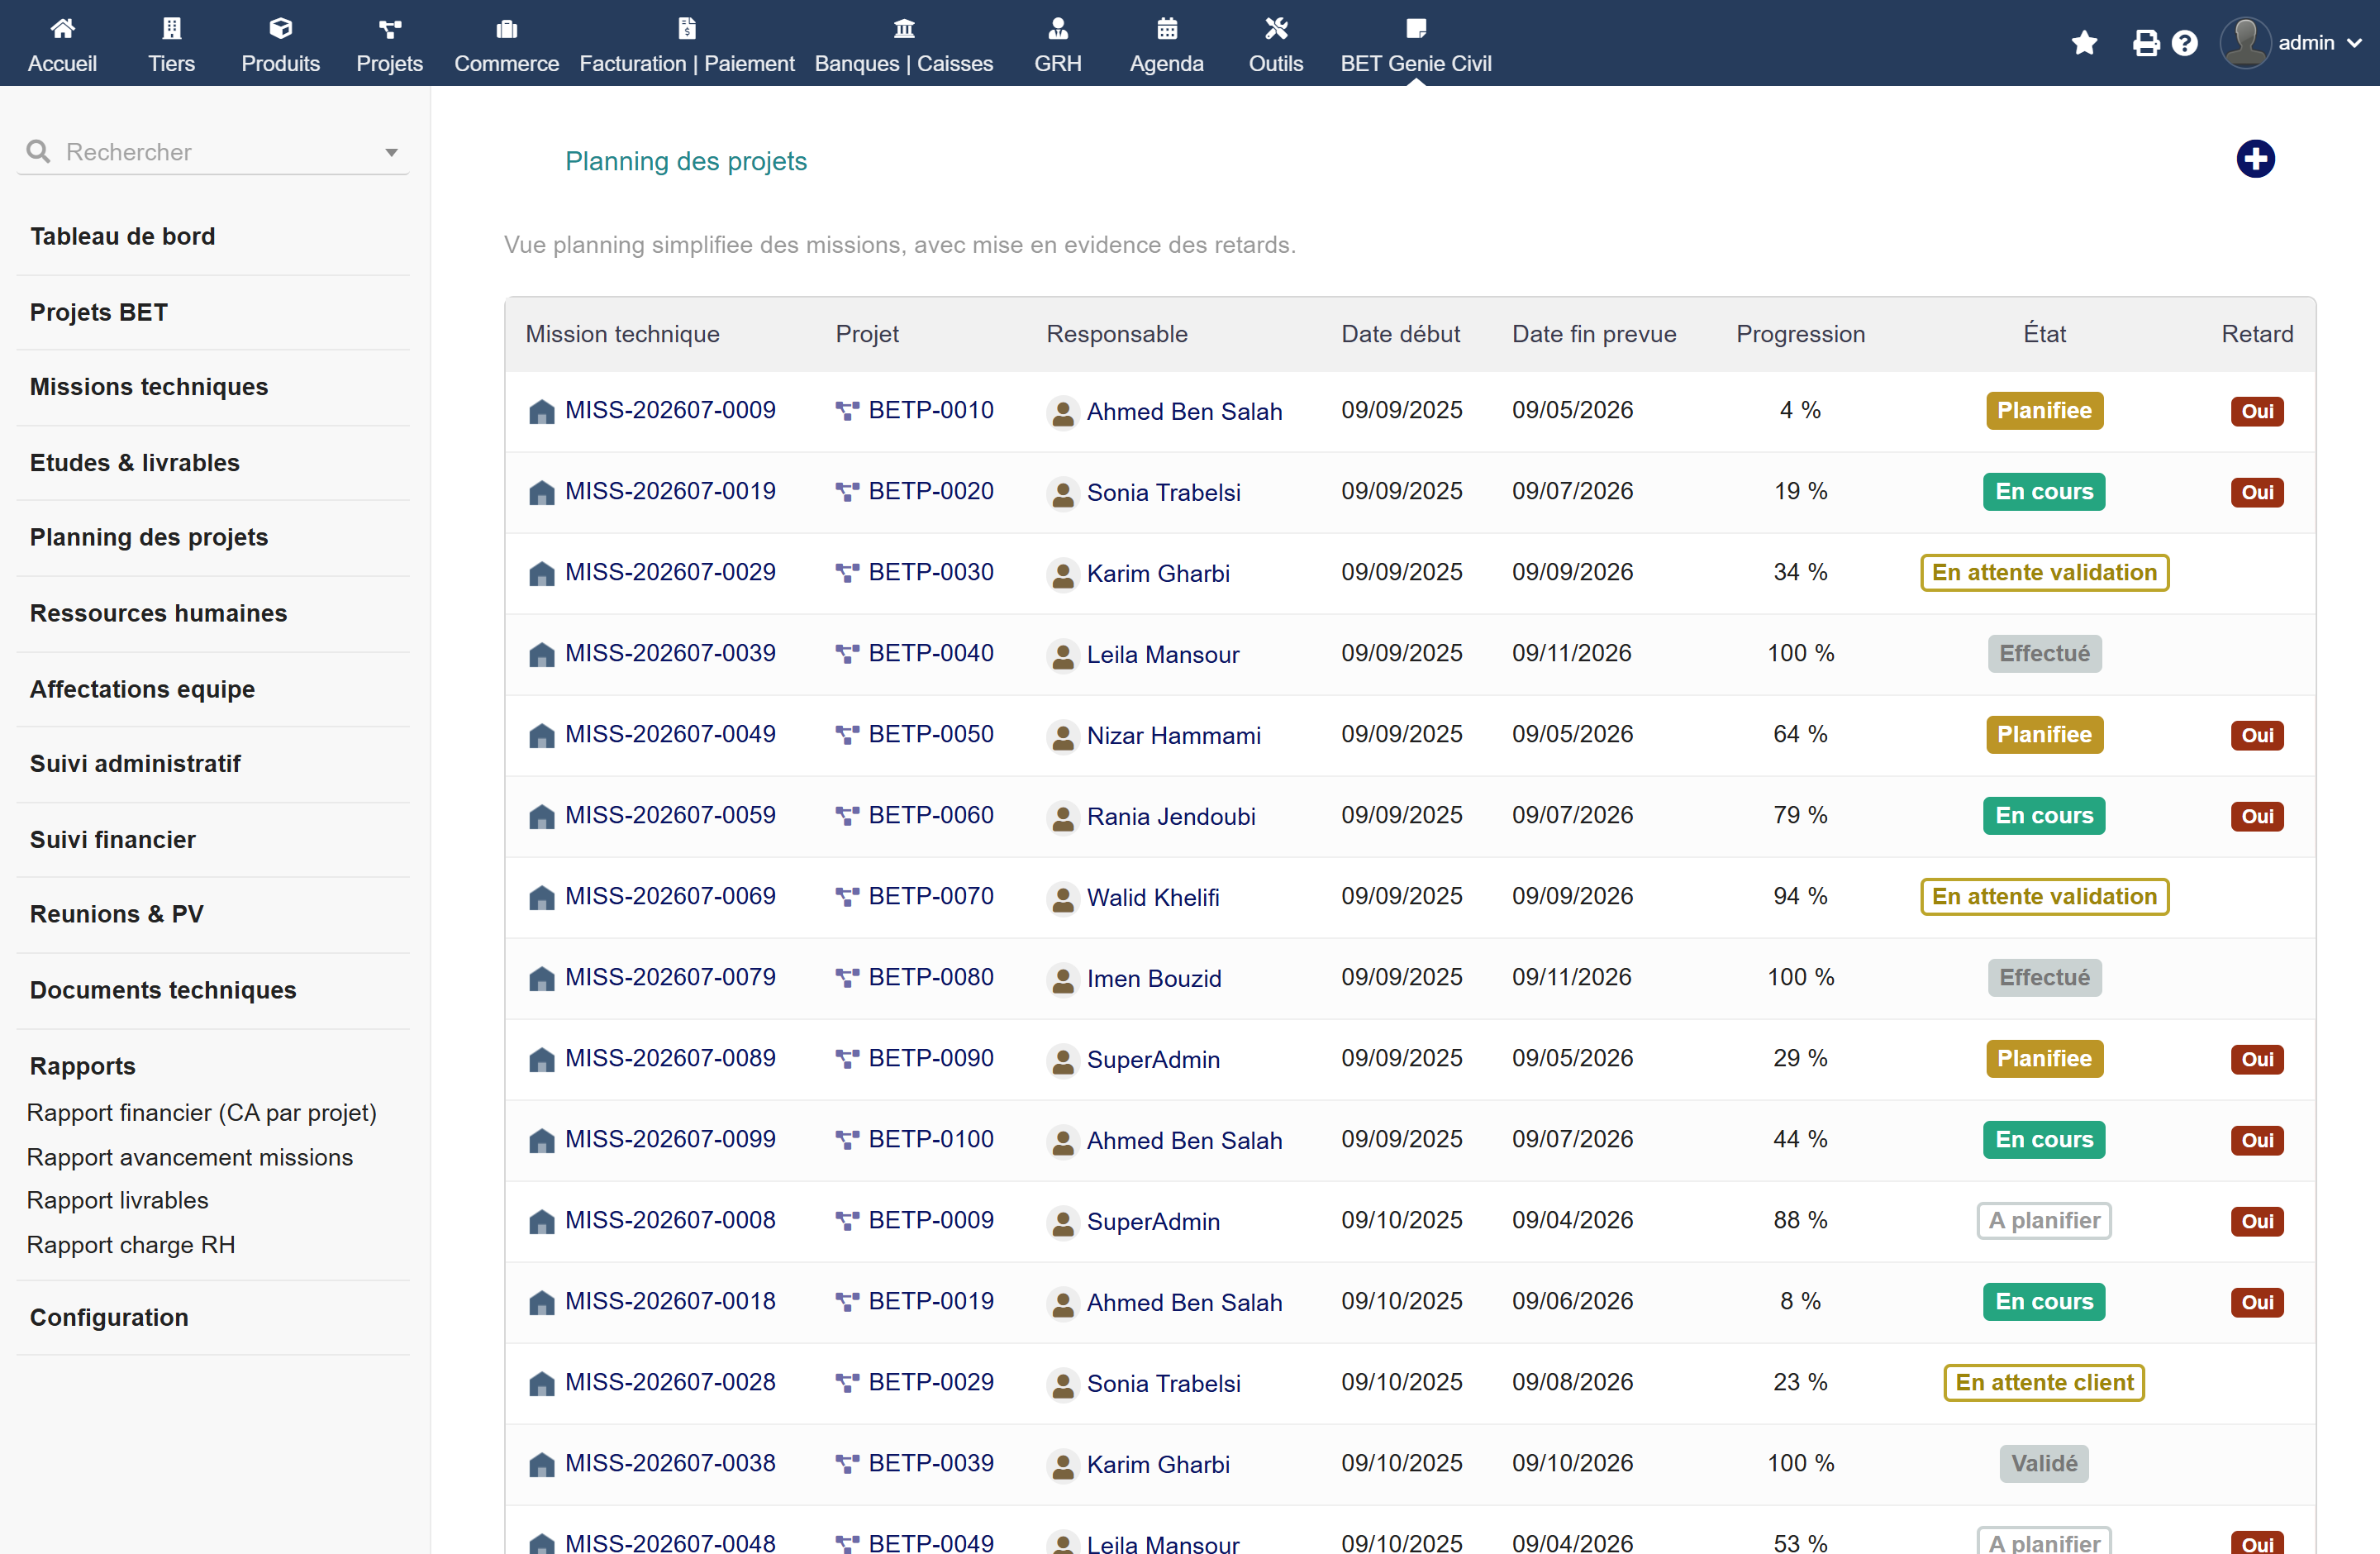Open project BETP-0070 link
Viewport: 2380px width, 1554px height.
pyautogui.click(x=931, y=896)
